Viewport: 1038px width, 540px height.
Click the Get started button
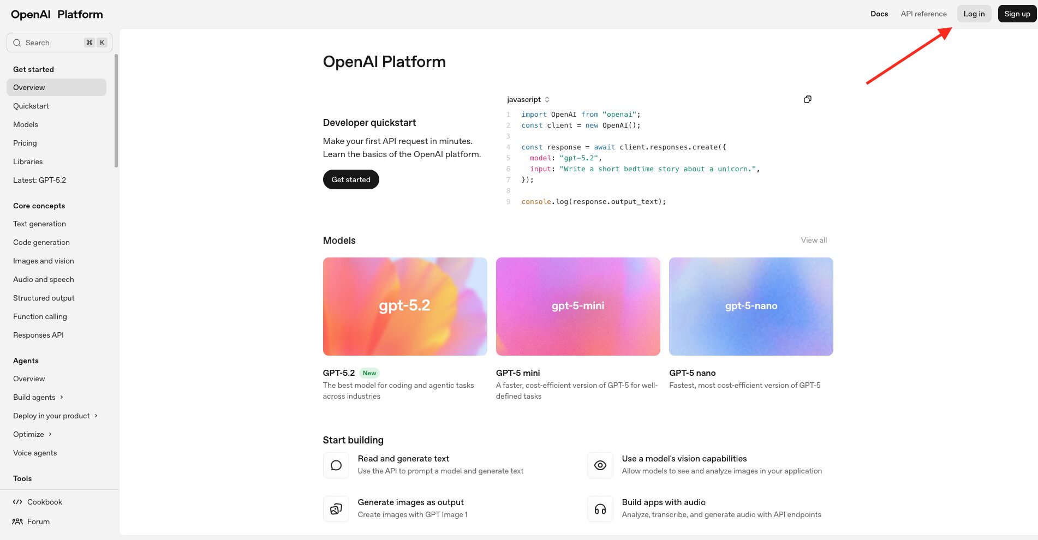pyautogui.click(x=350, y=179)
